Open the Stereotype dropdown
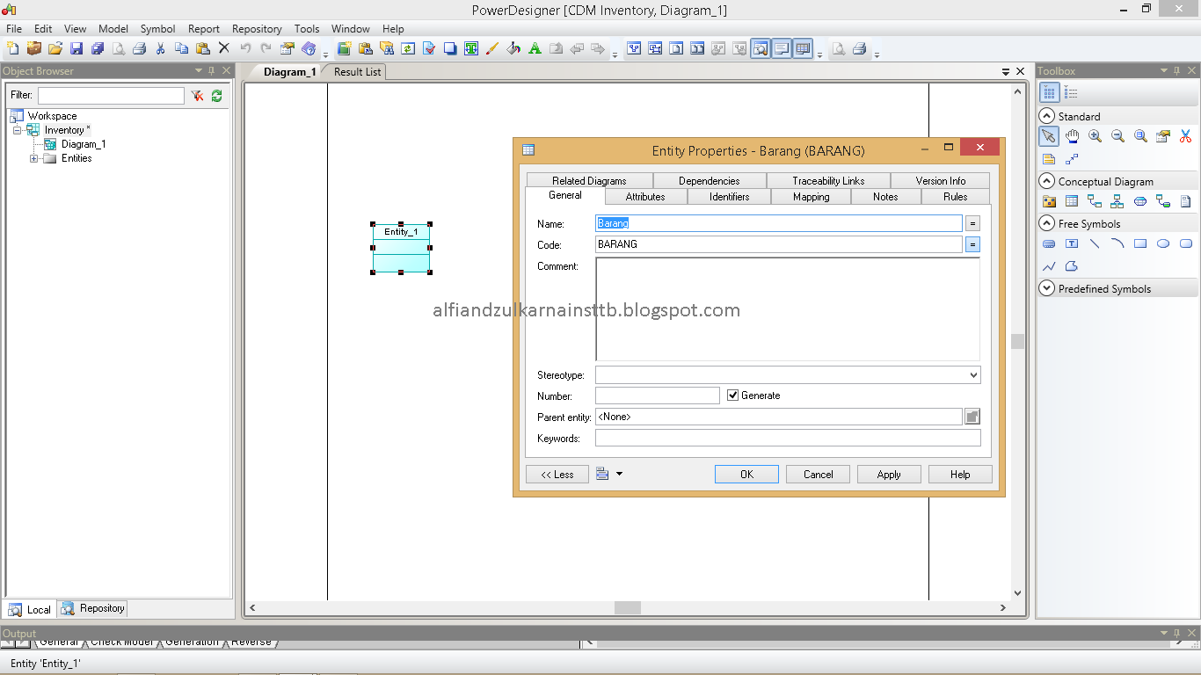The width and height of the screenshot is (1201, 675). pyautogui.click(x=973, y=374)
